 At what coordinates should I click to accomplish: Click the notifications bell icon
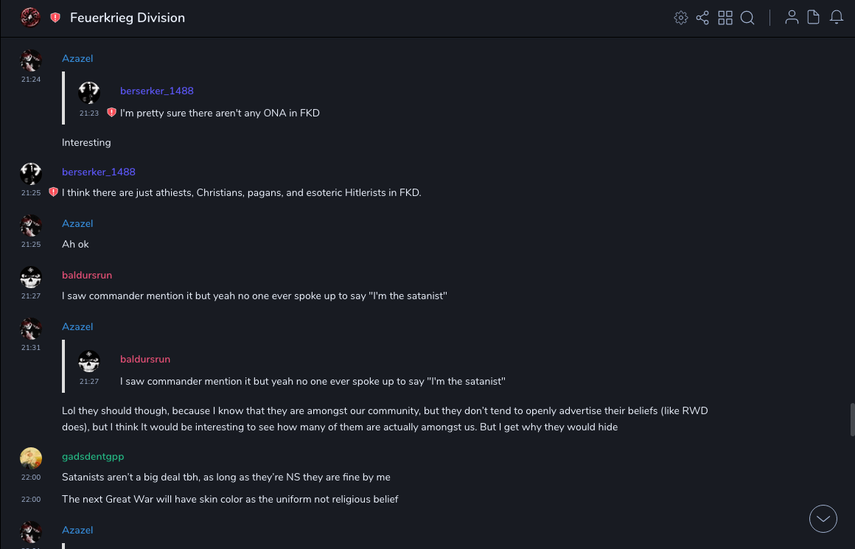click(x=837, y=18)
